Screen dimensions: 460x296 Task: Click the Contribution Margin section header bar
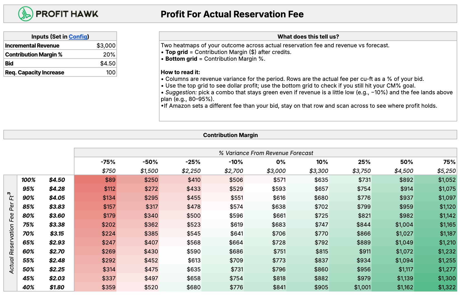pyautogui.click(x=230, y=135)
